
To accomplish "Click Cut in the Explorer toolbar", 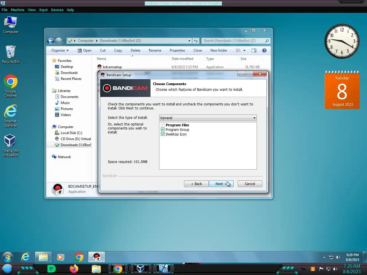I will [103, 50].
